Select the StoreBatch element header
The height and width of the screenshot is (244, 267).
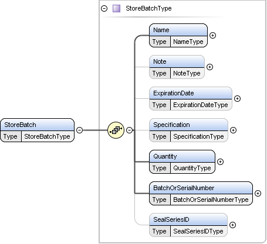point(37,125)
